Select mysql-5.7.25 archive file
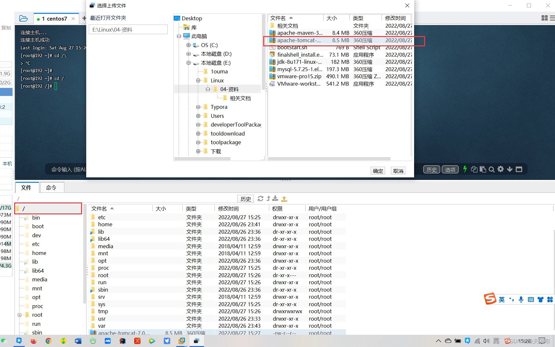The width and height of the screenshot is (555, 347). [x=340, y=69]
